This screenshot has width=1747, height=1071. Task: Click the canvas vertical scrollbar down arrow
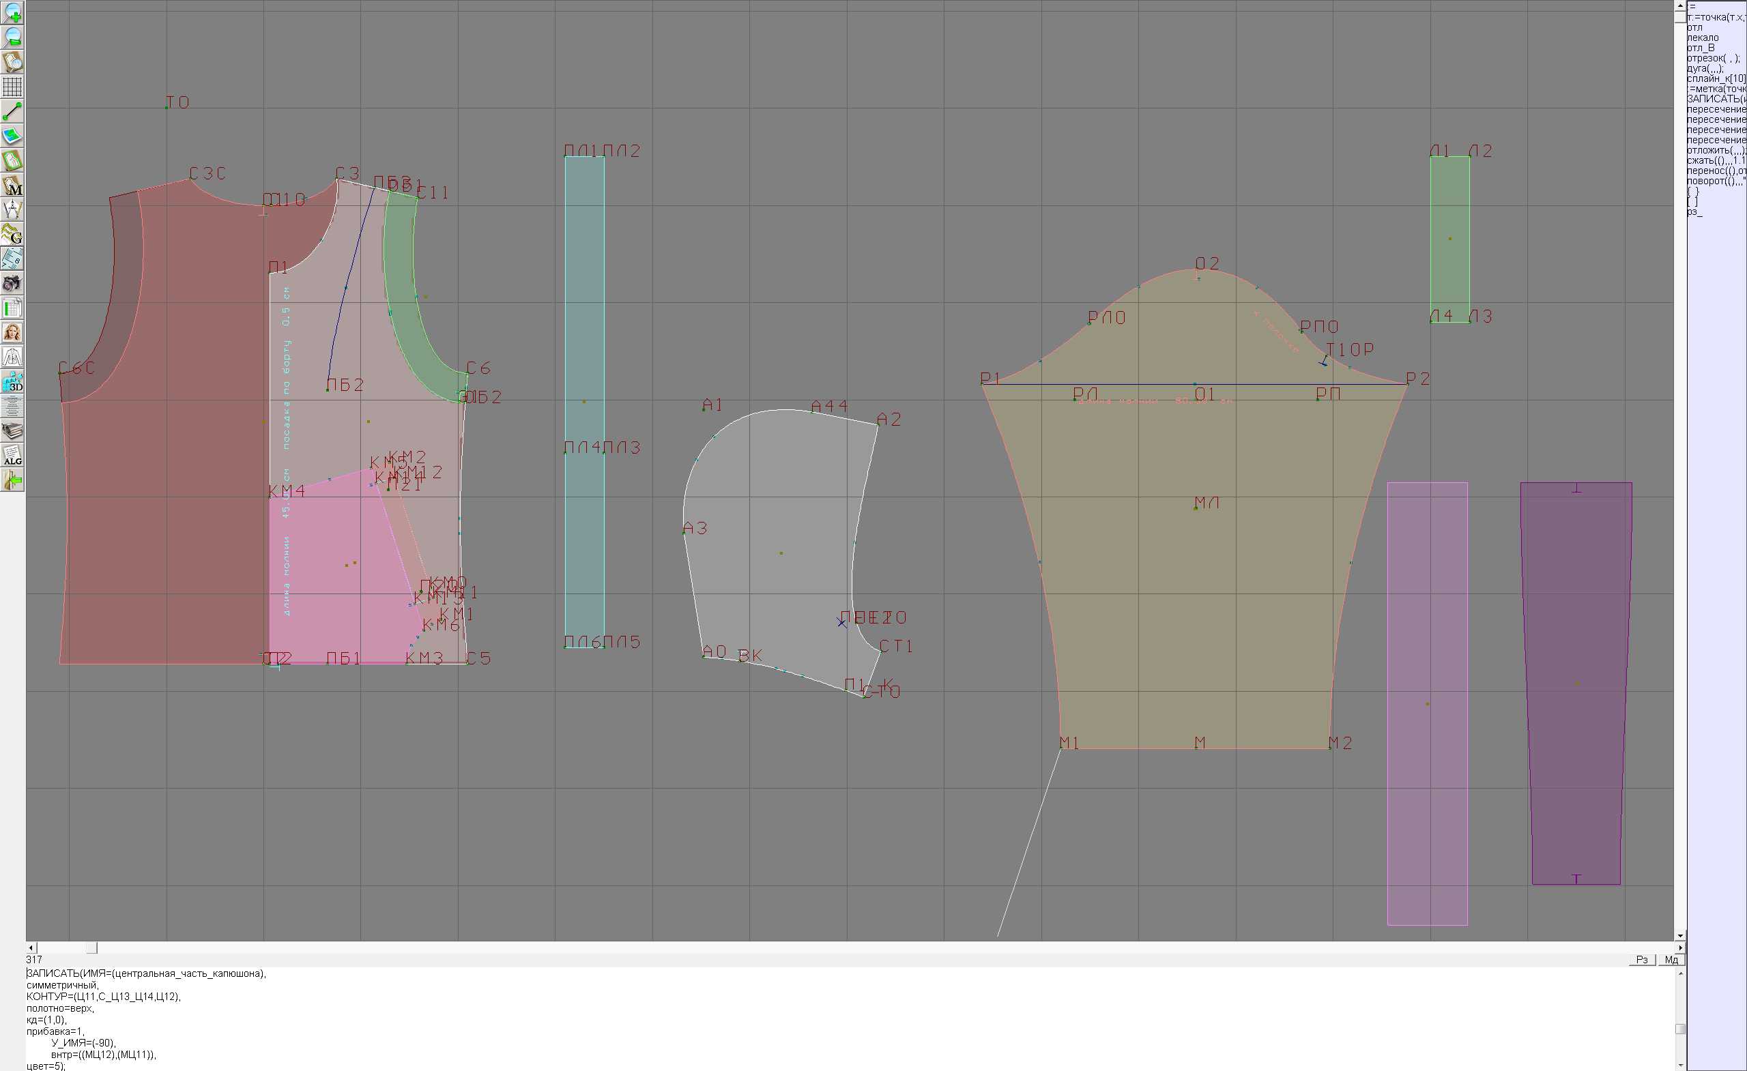[x=1679, y=936]
